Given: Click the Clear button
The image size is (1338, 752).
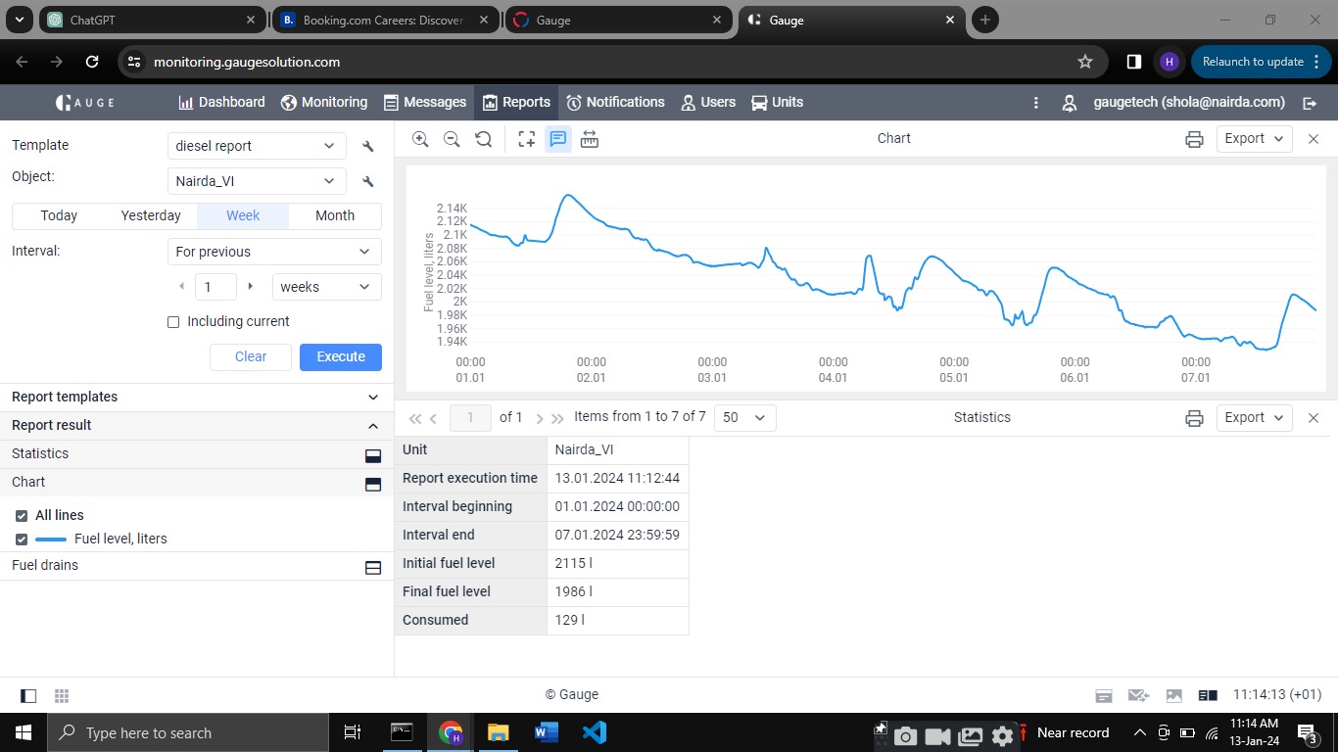Looking at the screenshot, I should [x=251, y=357].
